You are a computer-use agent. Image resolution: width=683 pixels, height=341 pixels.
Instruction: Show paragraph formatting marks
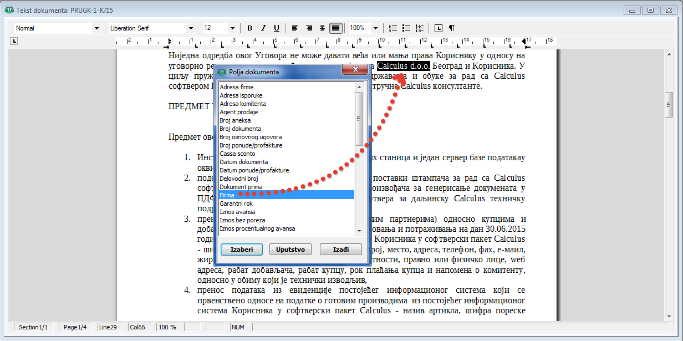pyautogui.click(x=452, y=28)
